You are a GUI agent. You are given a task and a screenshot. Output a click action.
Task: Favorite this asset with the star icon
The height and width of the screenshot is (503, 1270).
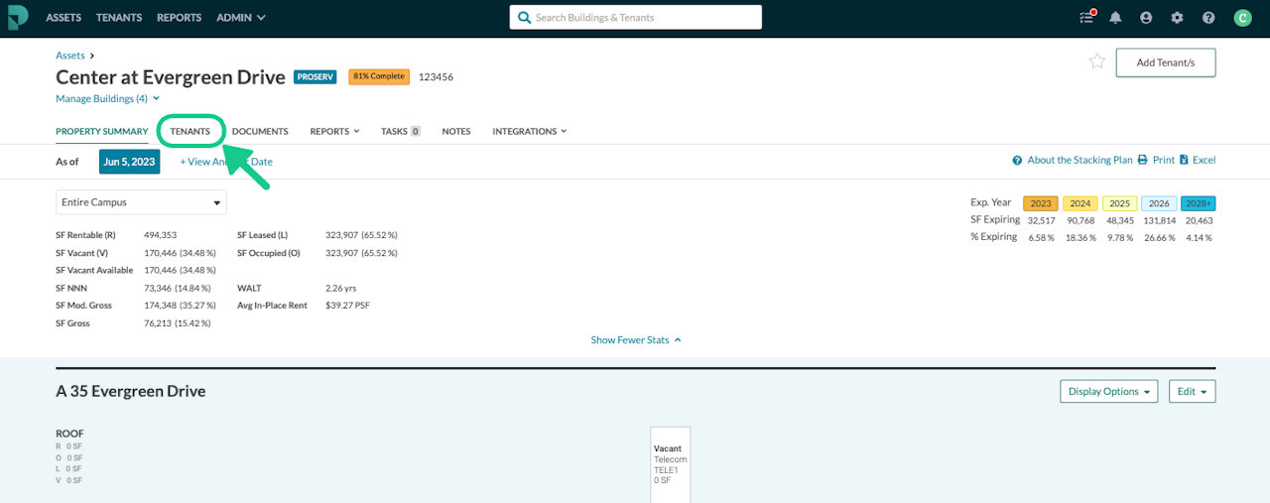click(x=1096, y=62)
